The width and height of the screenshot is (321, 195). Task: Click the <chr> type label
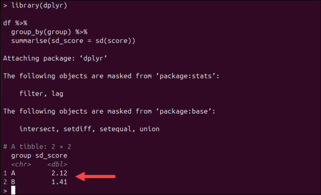pos(21,164)
